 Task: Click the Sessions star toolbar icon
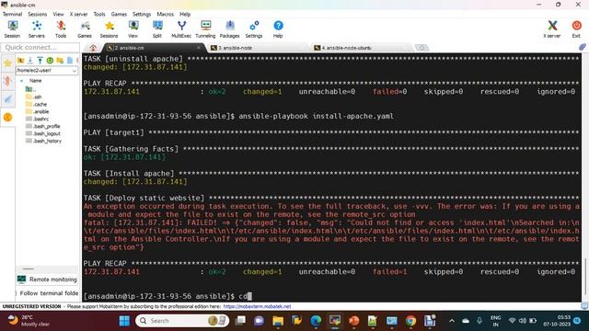click(x=109, y=29)
